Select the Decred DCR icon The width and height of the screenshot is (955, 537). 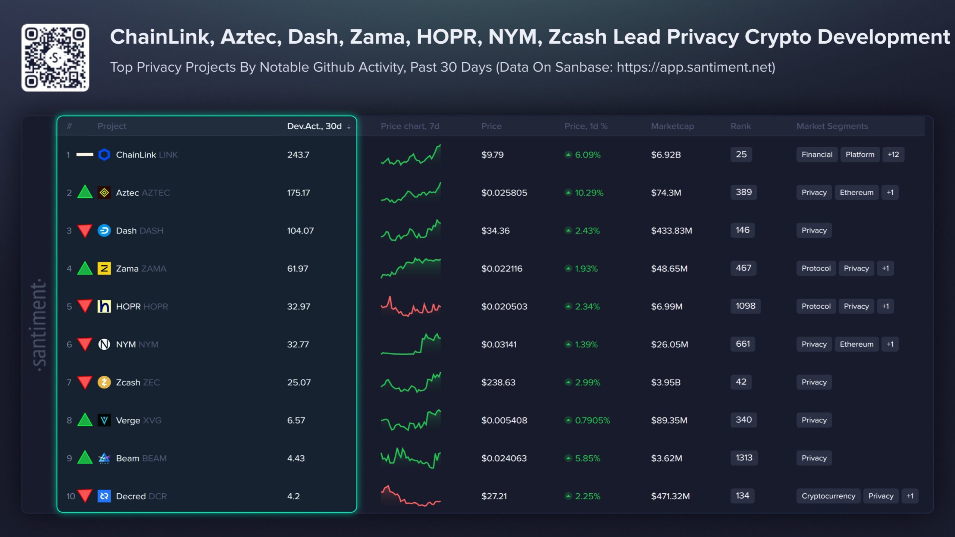click(x=104, y=496)
